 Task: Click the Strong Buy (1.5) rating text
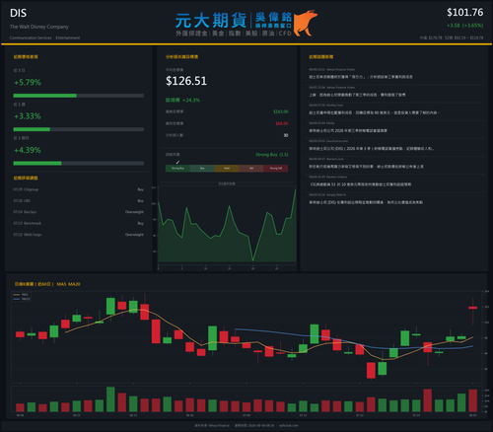point(272,155)
